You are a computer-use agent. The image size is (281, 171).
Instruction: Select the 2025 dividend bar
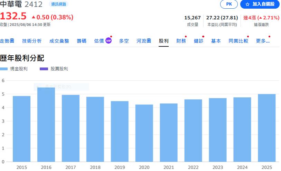[x=267, y=128]
